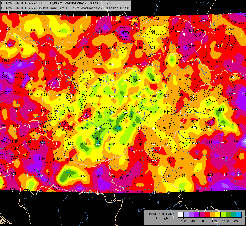Click the wind shear value 4.97
The width and height of the screenshot is (246, 226).
pos(112,128)
